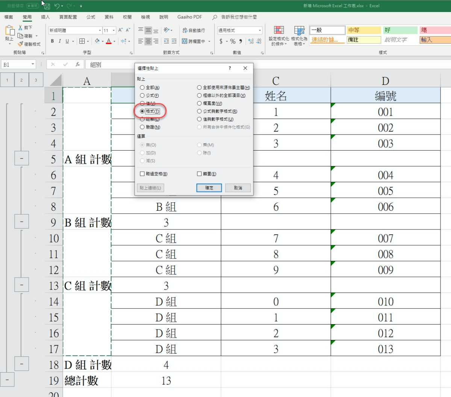Click the Conditional Formatting icon
Viewport: 451px width, 397px height.
279,31
